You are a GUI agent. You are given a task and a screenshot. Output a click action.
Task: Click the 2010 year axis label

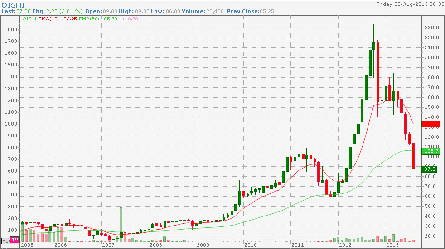point(250,245)
